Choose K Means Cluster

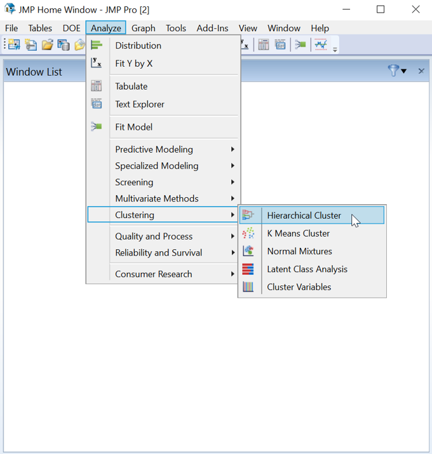(312, 233)
